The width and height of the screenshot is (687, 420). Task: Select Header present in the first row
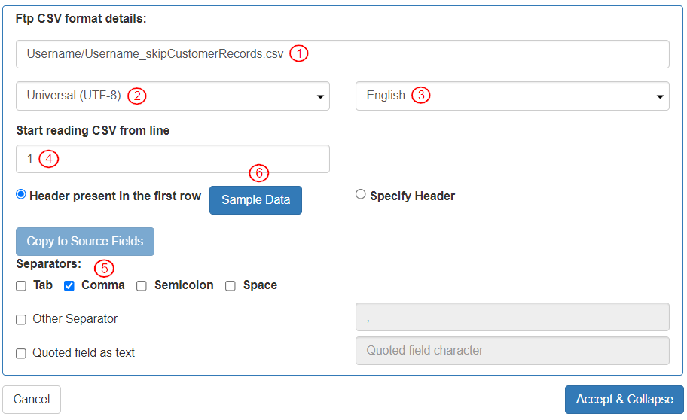click(x=21, y=194)
